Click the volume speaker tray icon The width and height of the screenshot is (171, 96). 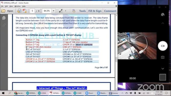coord(148,93)
